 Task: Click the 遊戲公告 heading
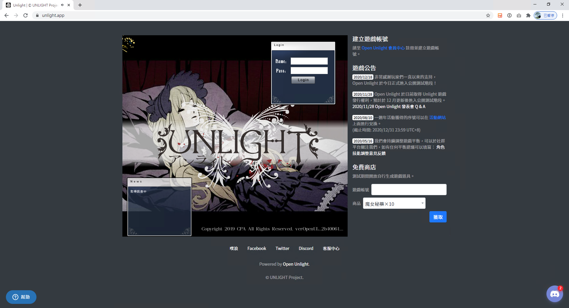(x=364, y=68)
